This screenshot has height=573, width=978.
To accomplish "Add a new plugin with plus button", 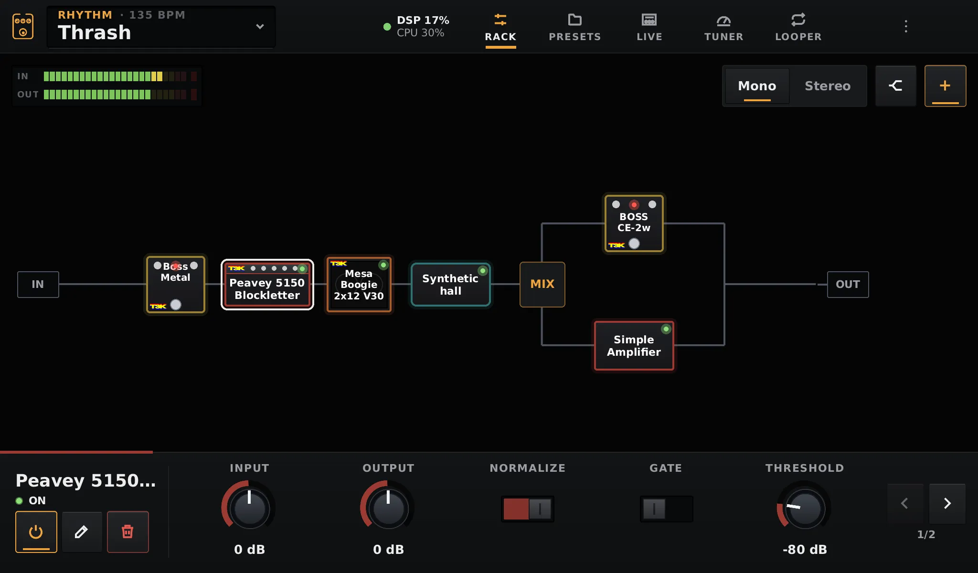I will [945, 86].
